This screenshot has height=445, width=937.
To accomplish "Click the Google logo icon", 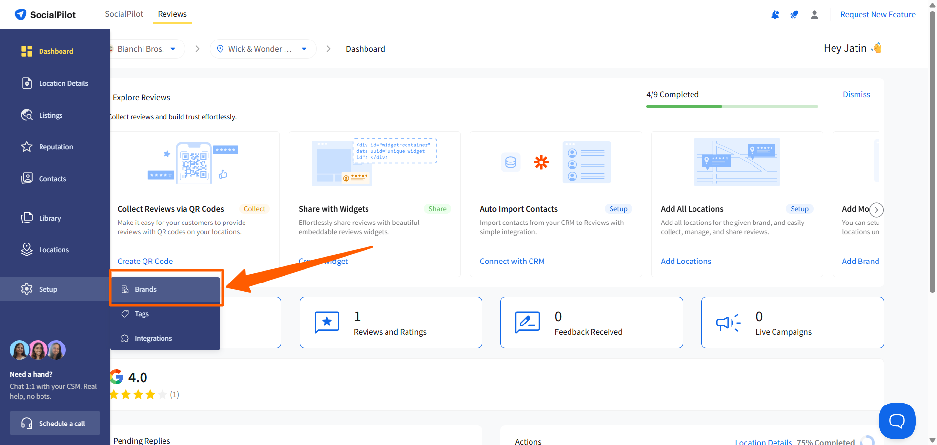I will coord(116,377).
